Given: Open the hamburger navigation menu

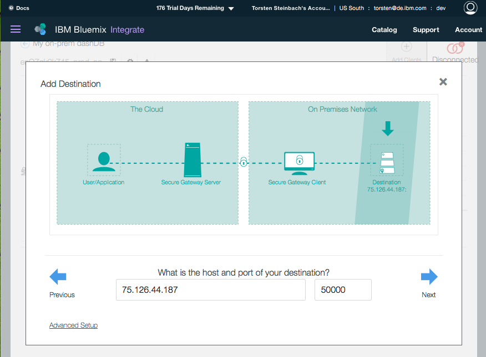Looking at the screenshot, I should pos(16,29).
